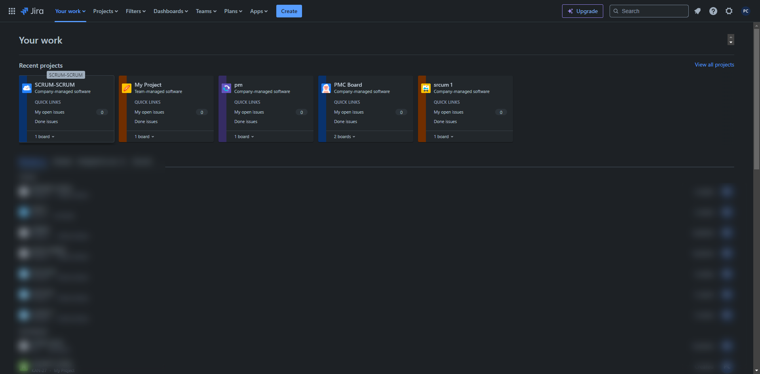Expand the Apps dropdown
The width and height of the screenshot is (760, 374).
tap(259, 11)
